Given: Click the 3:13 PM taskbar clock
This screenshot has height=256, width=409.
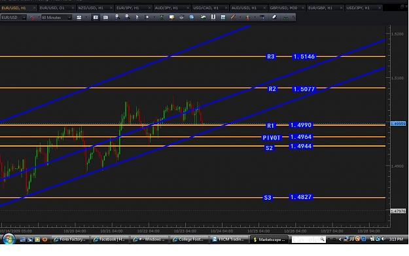Looking at the screenshot, I should pyautogui.click(x=396, y=239).
